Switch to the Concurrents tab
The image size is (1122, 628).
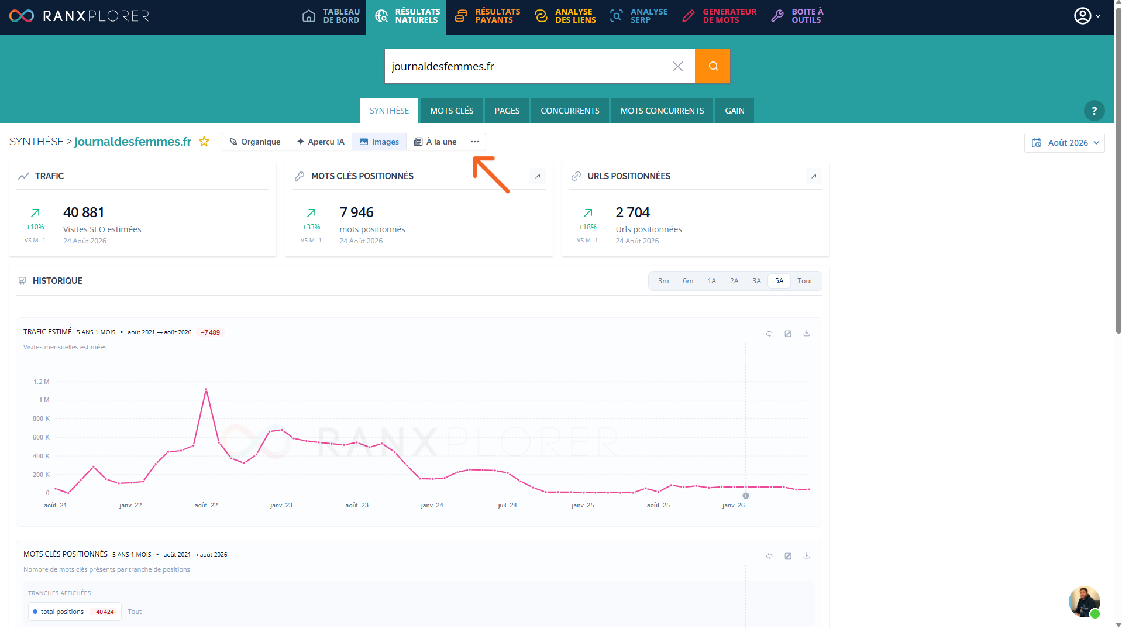click(570, 111)
